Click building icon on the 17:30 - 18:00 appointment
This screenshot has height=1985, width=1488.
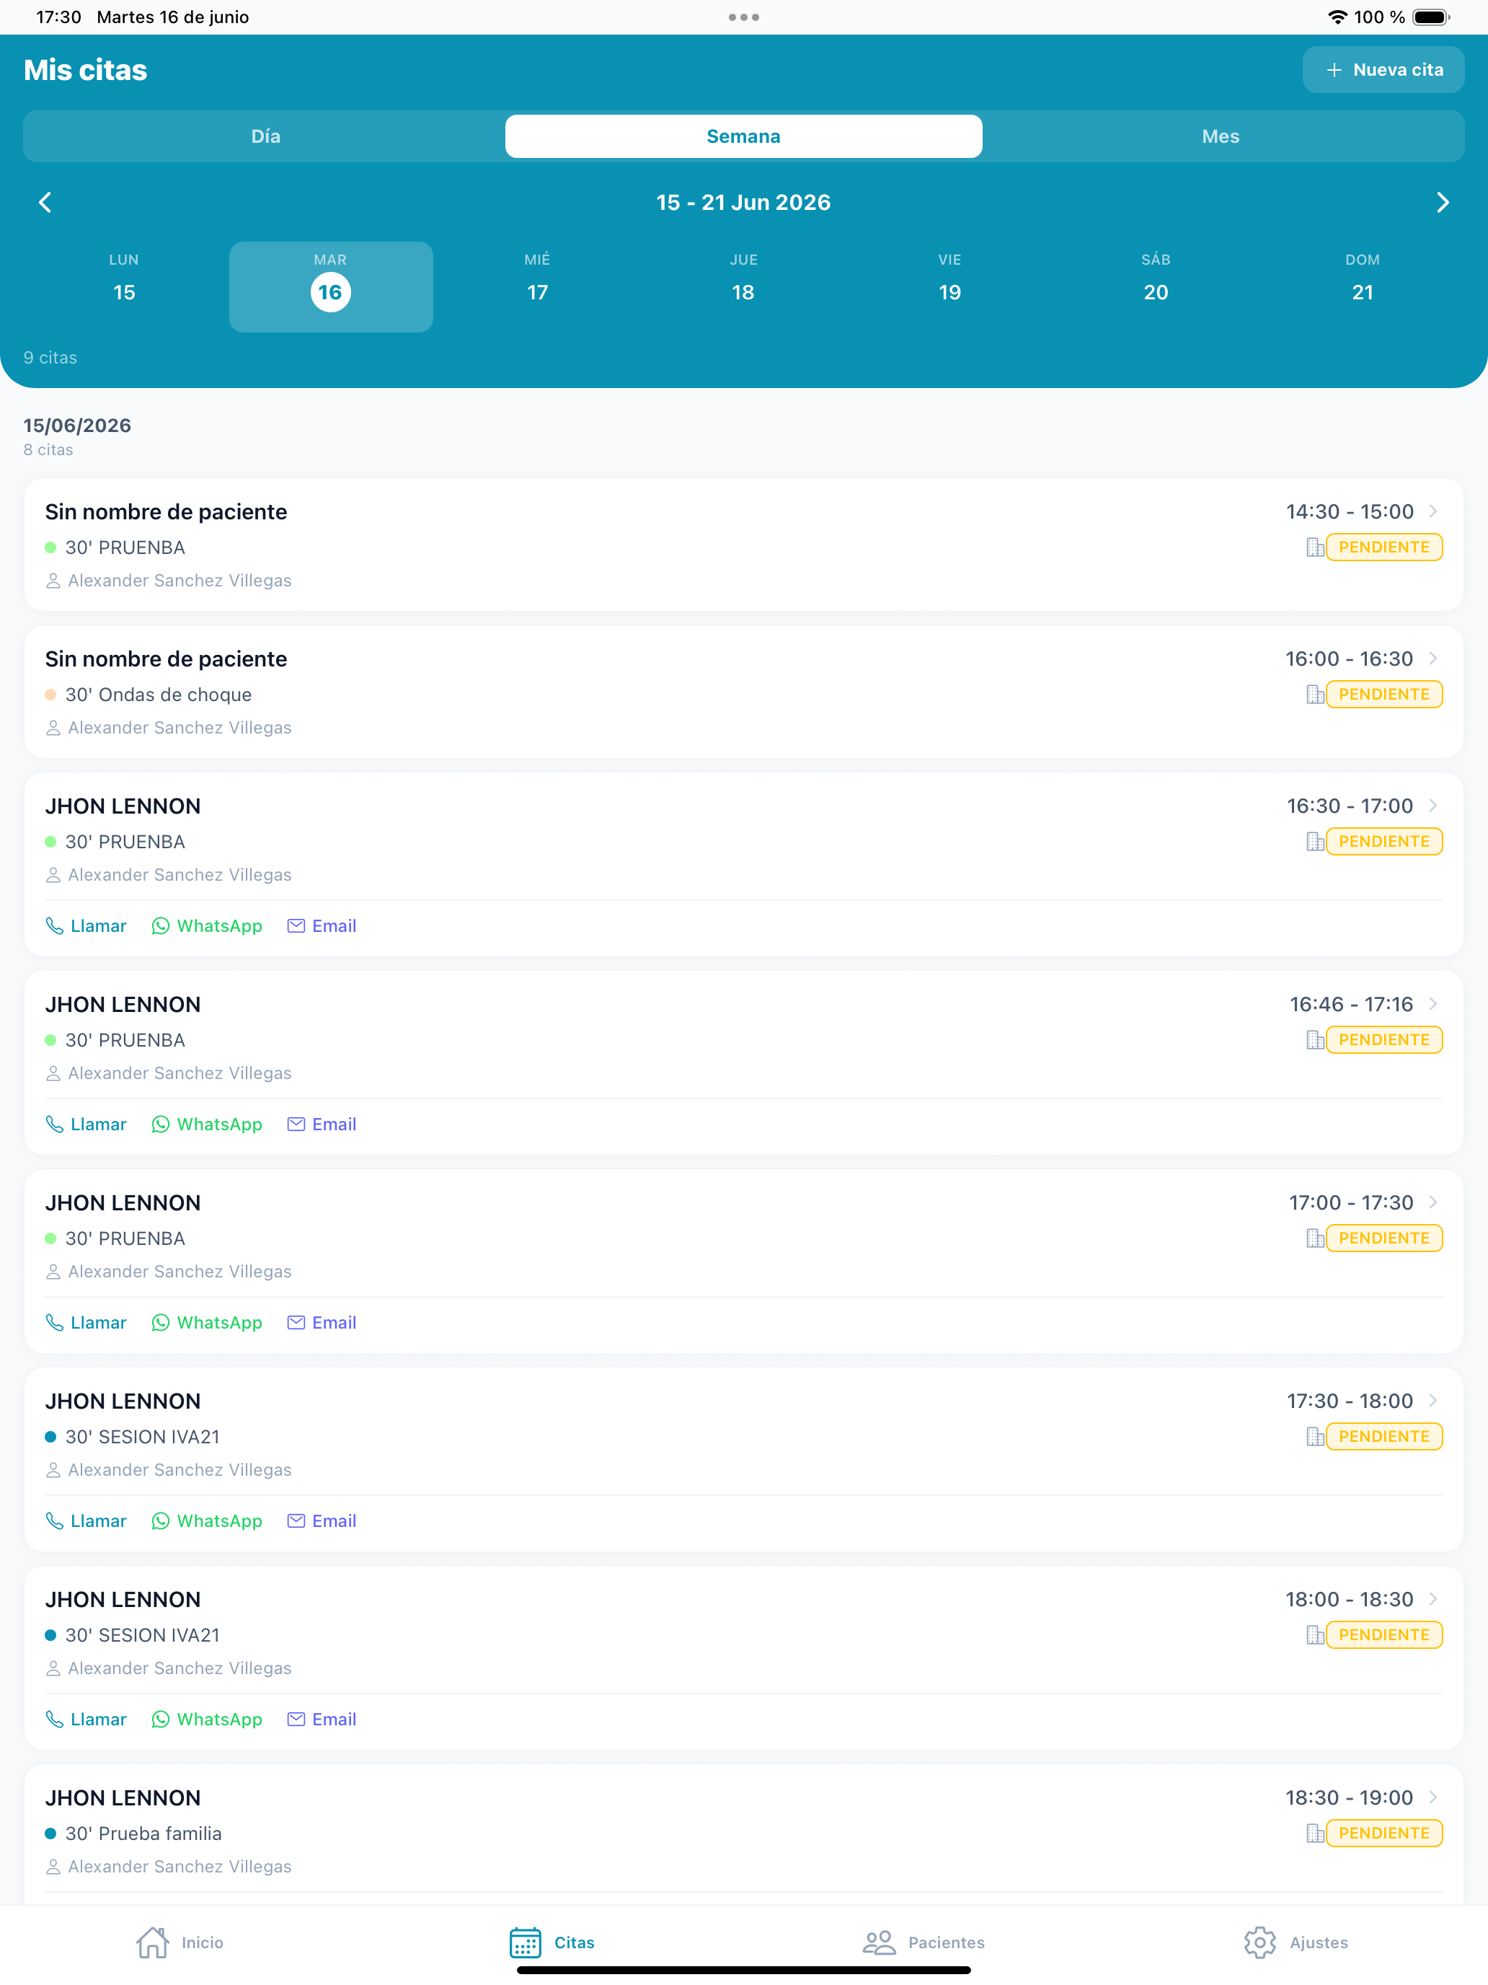coord(1315,1437)
